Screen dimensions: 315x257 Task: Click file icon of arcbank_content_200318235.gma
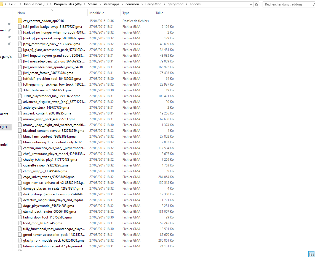coord(20,113)
